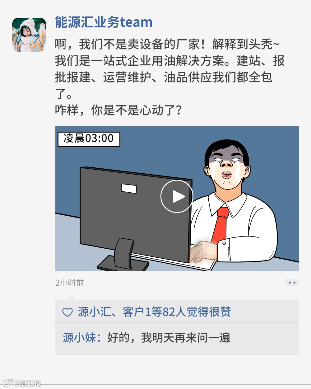Click the 等82人觉得很赞 likes summary text
Image resolution: width=311 pixels, height=389 pixels.
(x=191, y=312)
